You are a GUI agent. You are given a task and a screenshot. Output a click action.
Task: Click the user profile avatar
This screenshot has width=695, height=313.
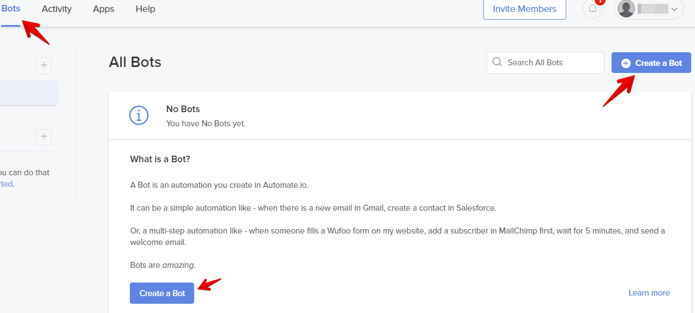[626, 9]
